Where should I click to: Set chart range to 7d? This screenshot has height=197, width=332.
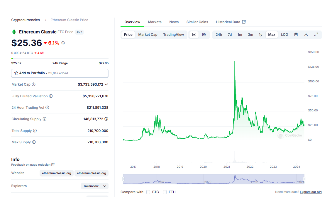(x=230, y=35)
